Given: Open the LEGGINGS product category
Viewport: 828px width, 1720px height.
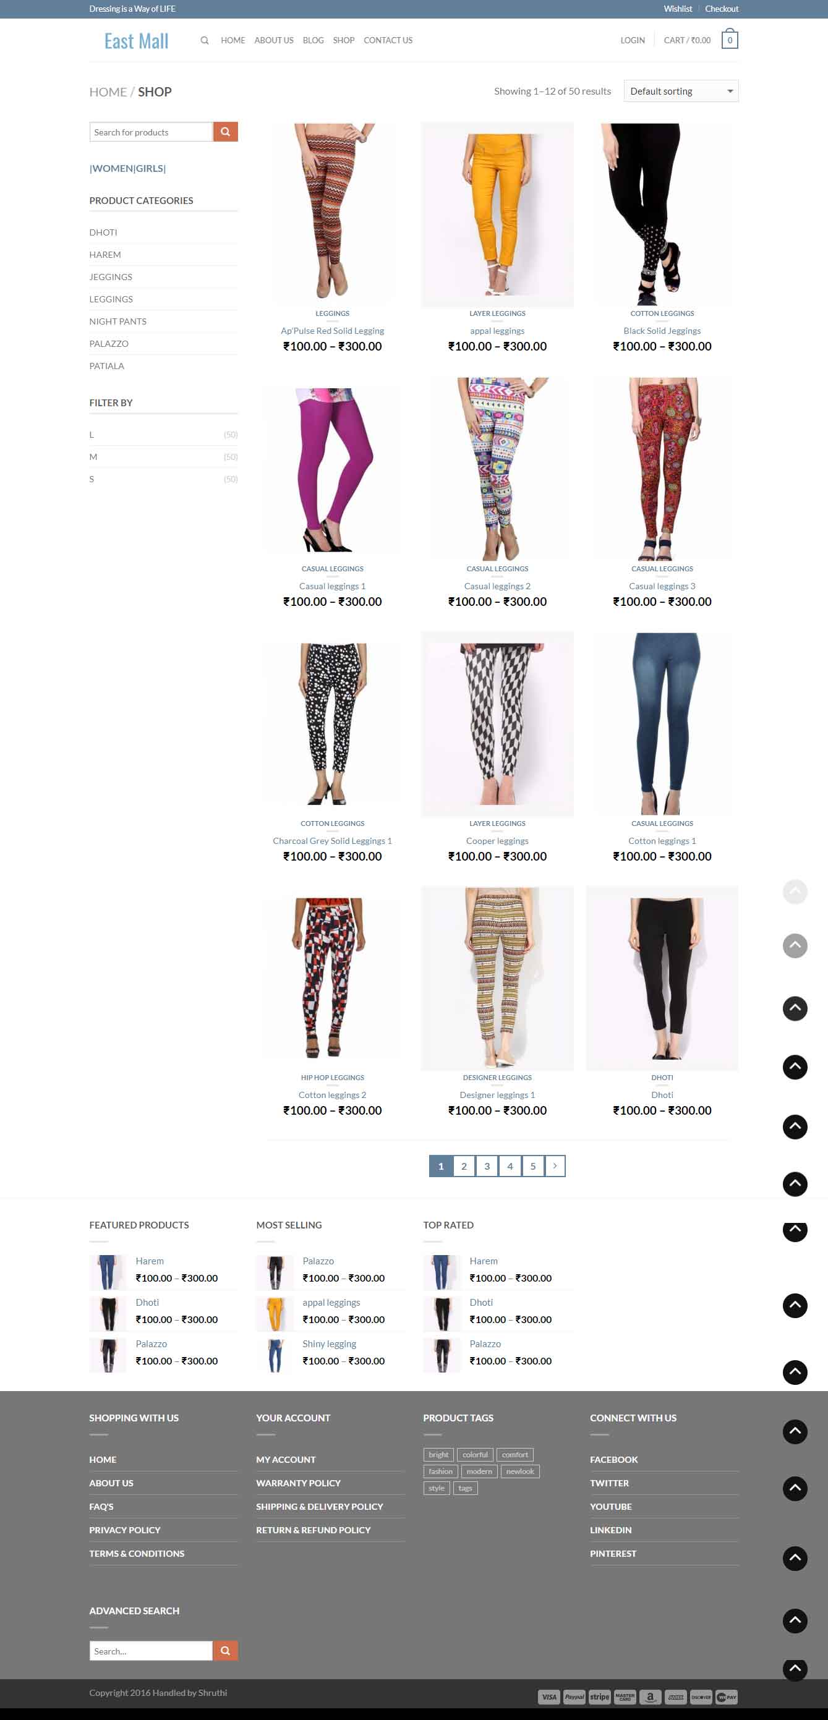Looking at the screenshot, I should click(x=111, y=299).
